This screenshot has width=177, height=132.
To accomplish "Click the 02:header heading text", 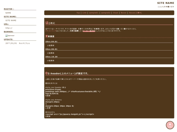I will tap(67, 73).
